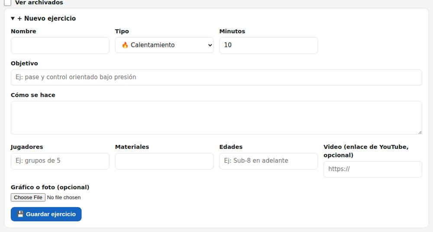Click the Video (enlace de YouTube, opcional) label

pos(366,151)
